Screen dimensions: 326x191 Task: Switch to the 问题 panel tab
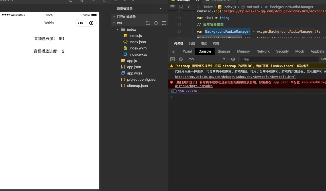pyautogui.click(x=192, y=43)
